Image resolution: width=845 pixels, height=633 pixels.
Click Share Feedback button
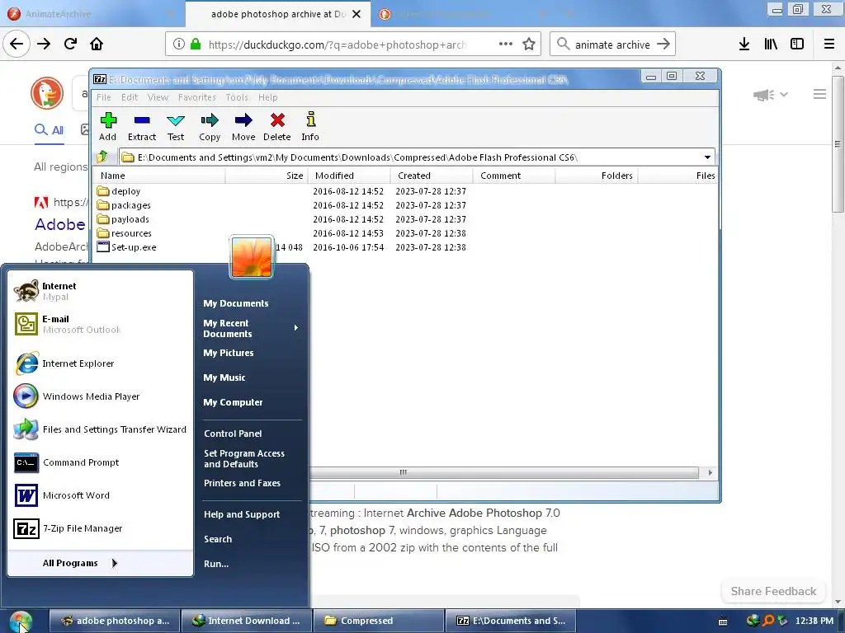773,591
